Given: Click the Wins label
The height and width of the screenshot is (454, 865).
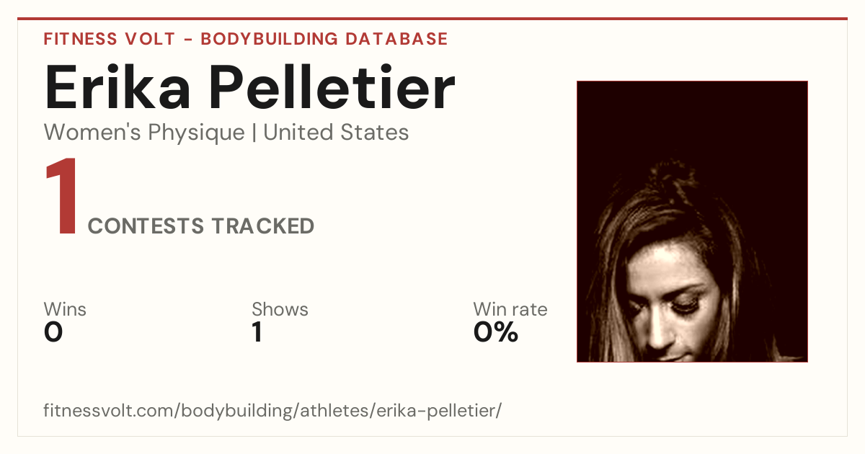Looking at the screenshot, I should 65,310.
